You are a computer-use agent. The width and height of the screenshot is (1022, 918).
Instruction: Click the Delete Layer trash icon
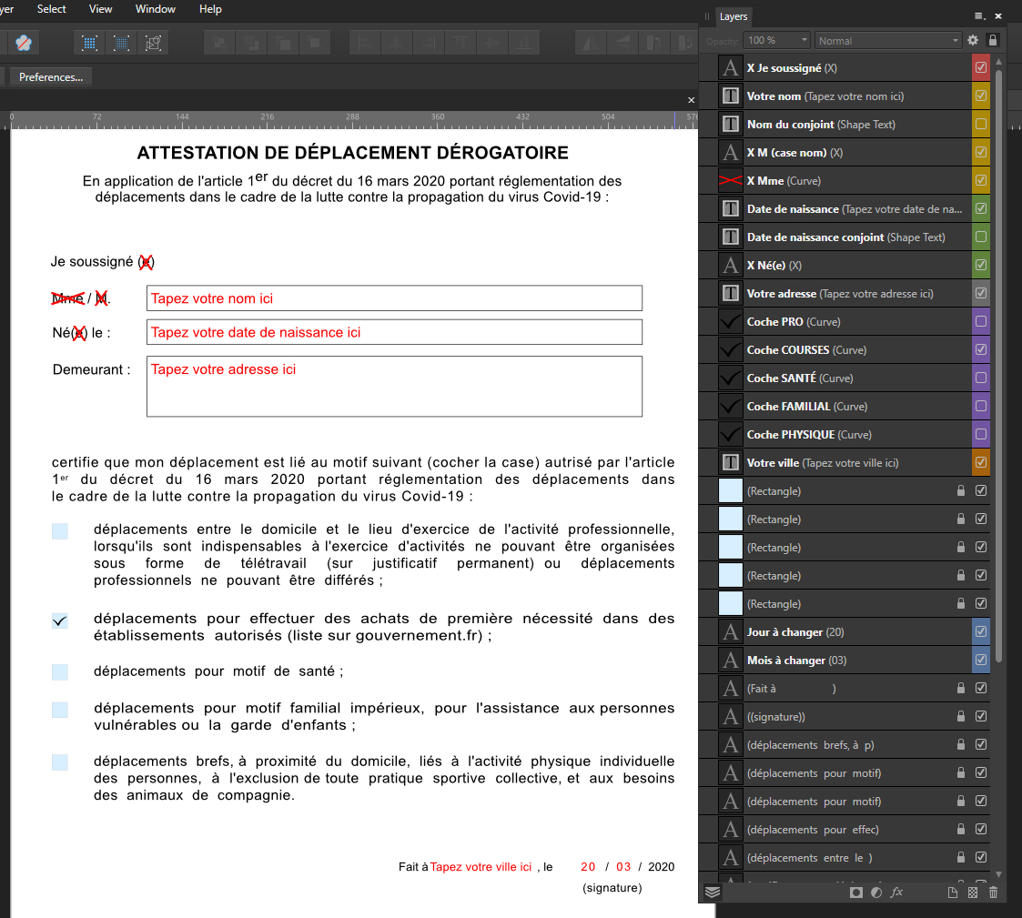[993, 893]
